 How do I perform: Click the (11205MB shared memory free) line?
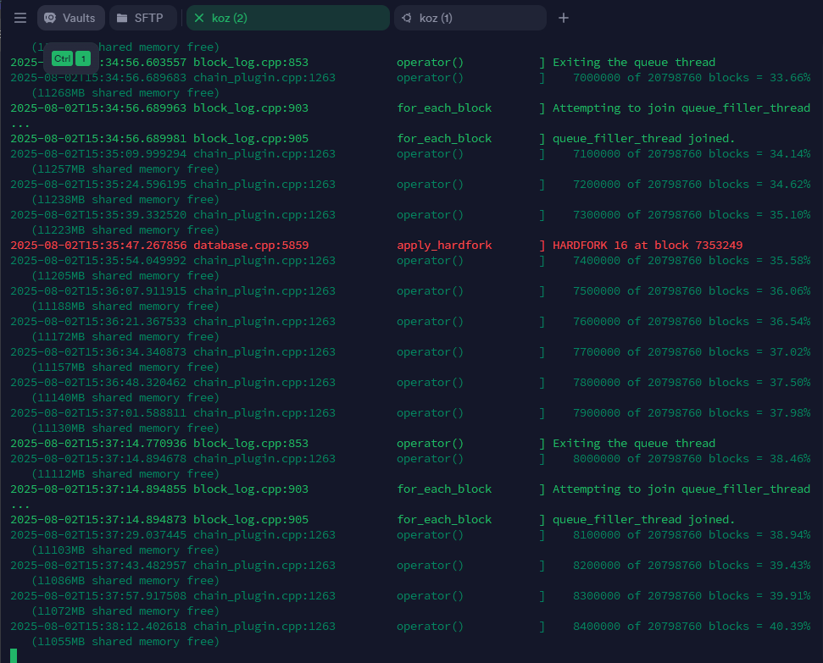[125, 276]
